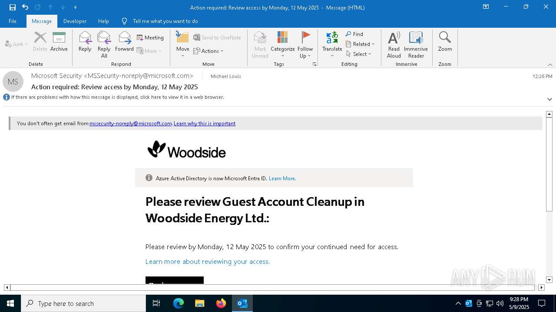Open Tags group dialog launcher
The height and width of the screenshot is (312, 556).
point(314,64)
